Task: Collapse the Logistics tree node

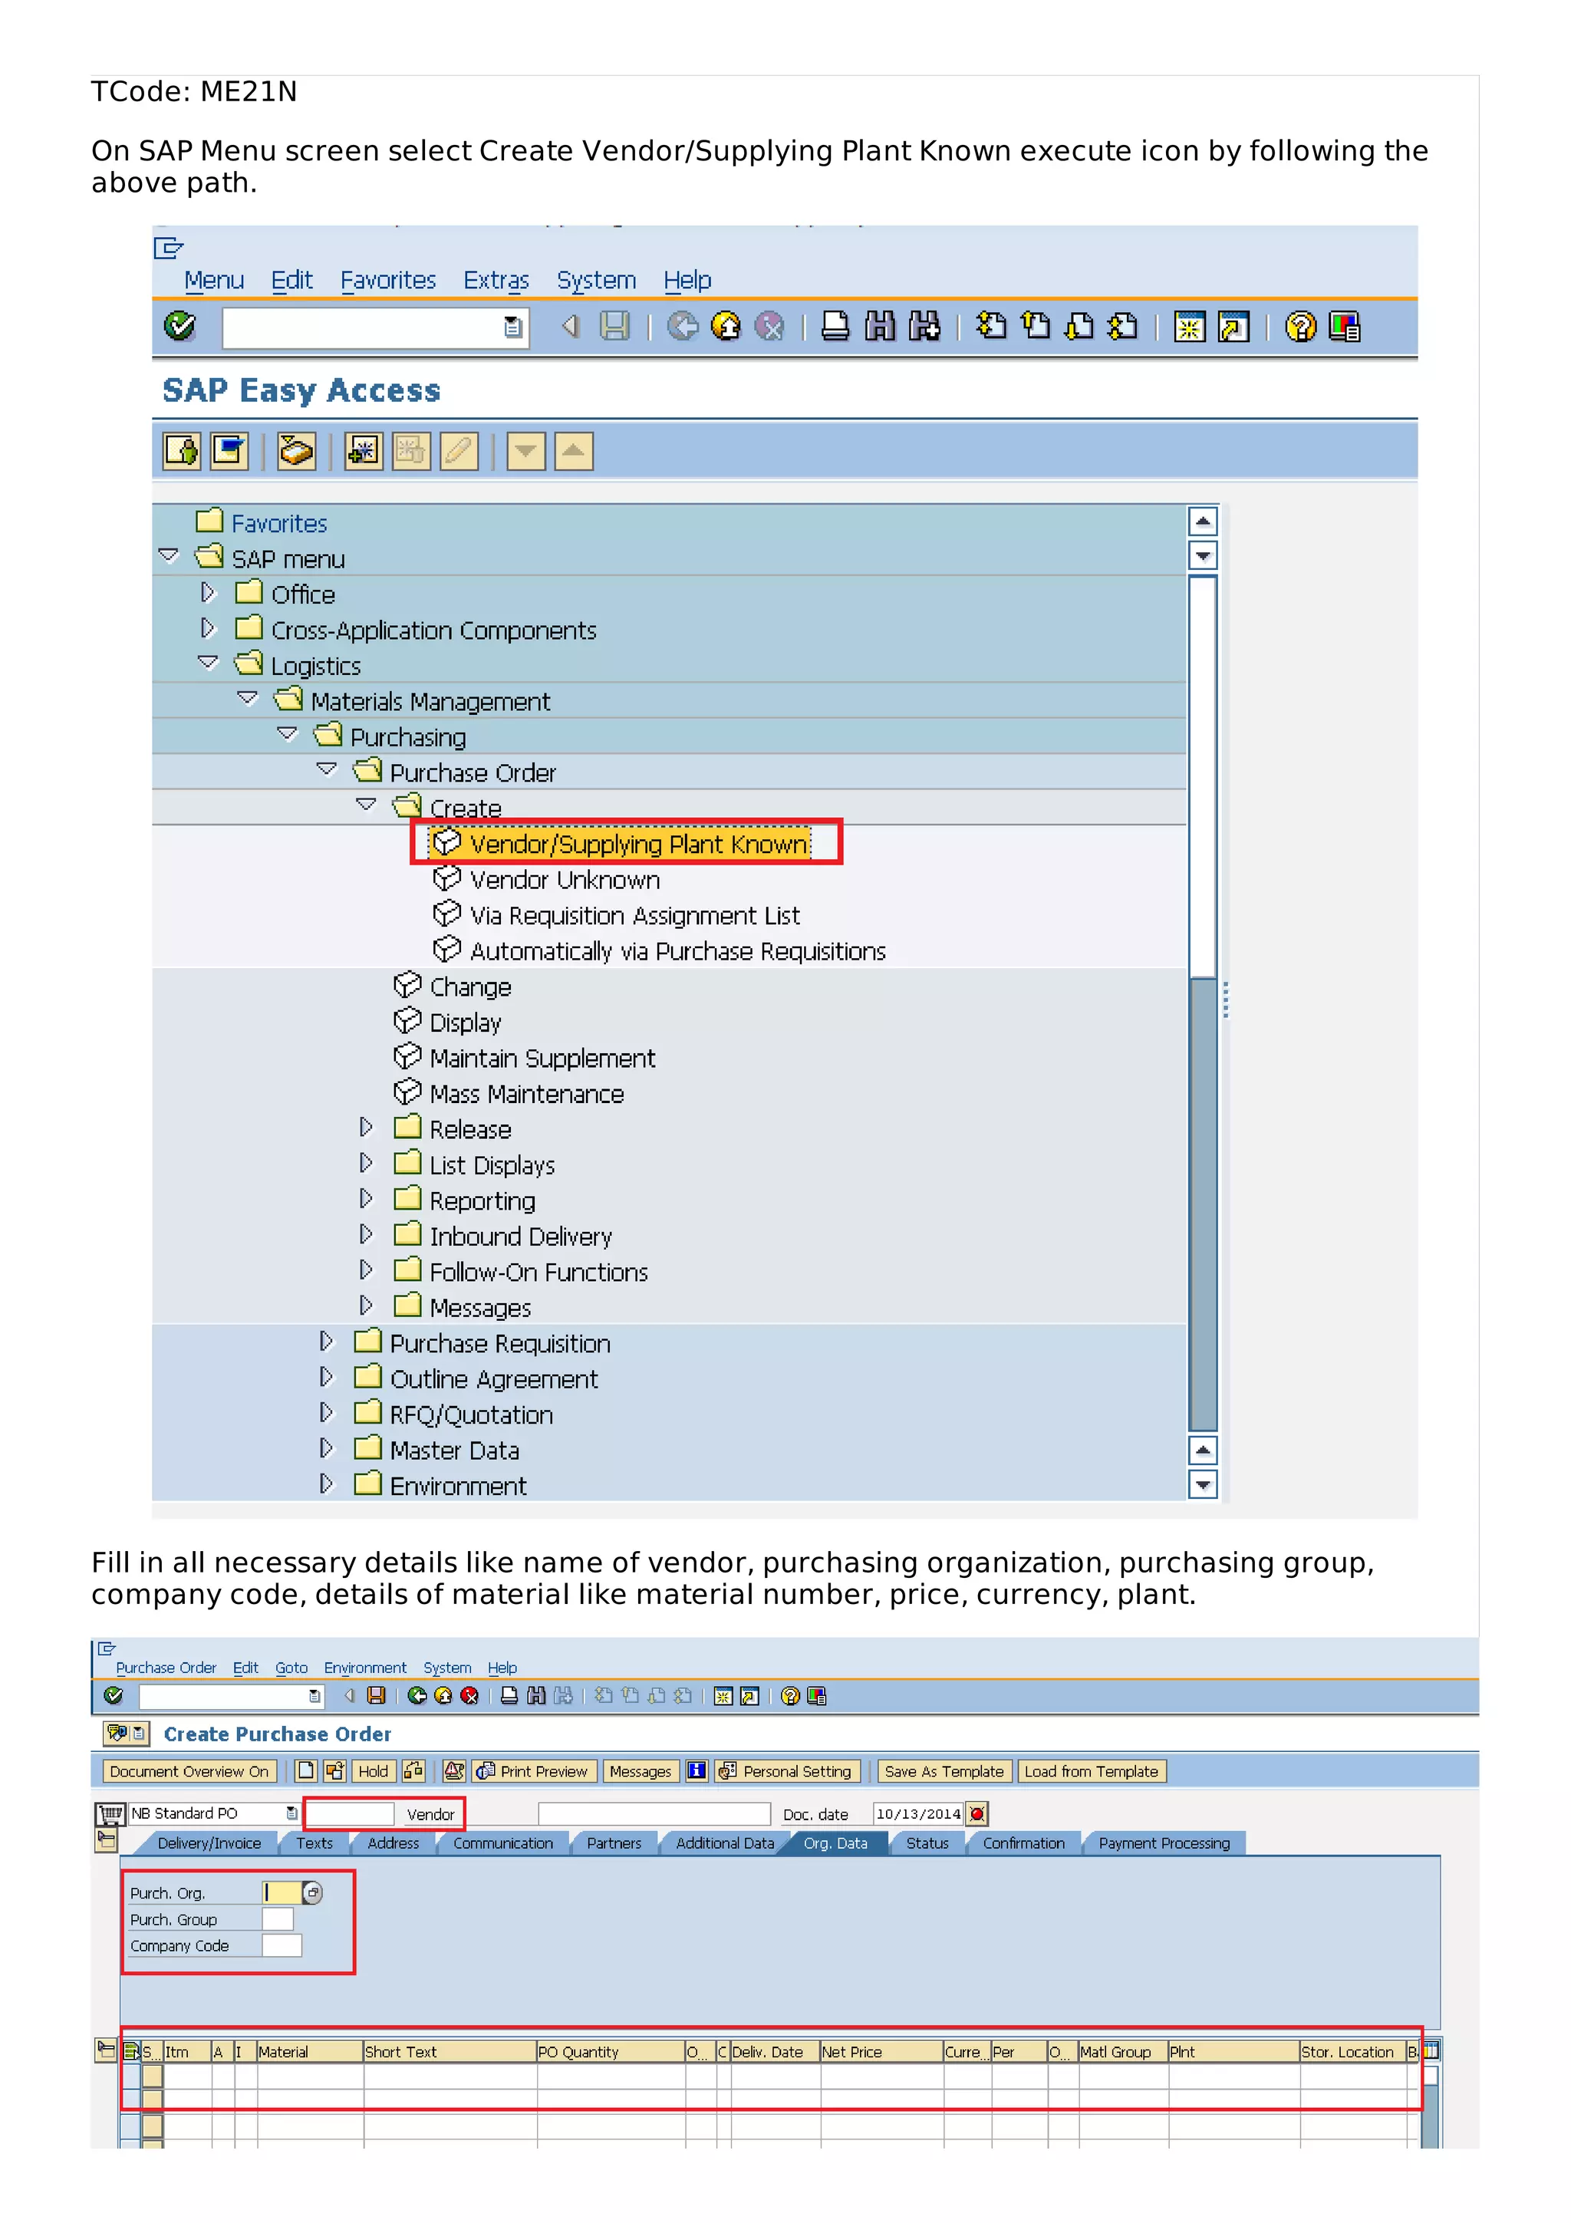Action: [x=208, y=662]
